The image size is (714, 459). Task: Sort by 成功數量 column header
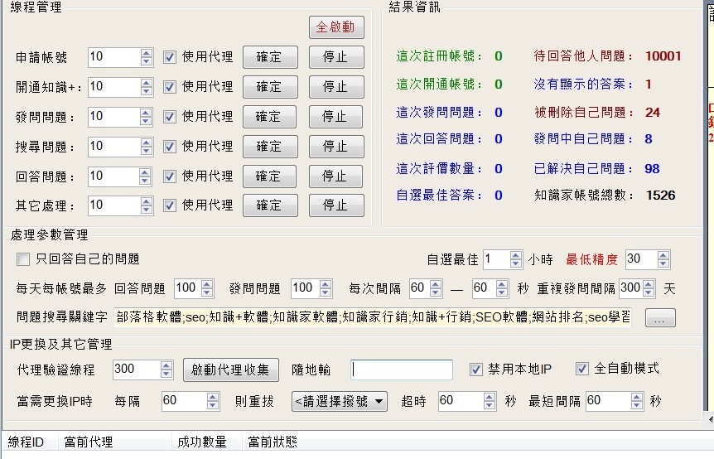[201, 442]
